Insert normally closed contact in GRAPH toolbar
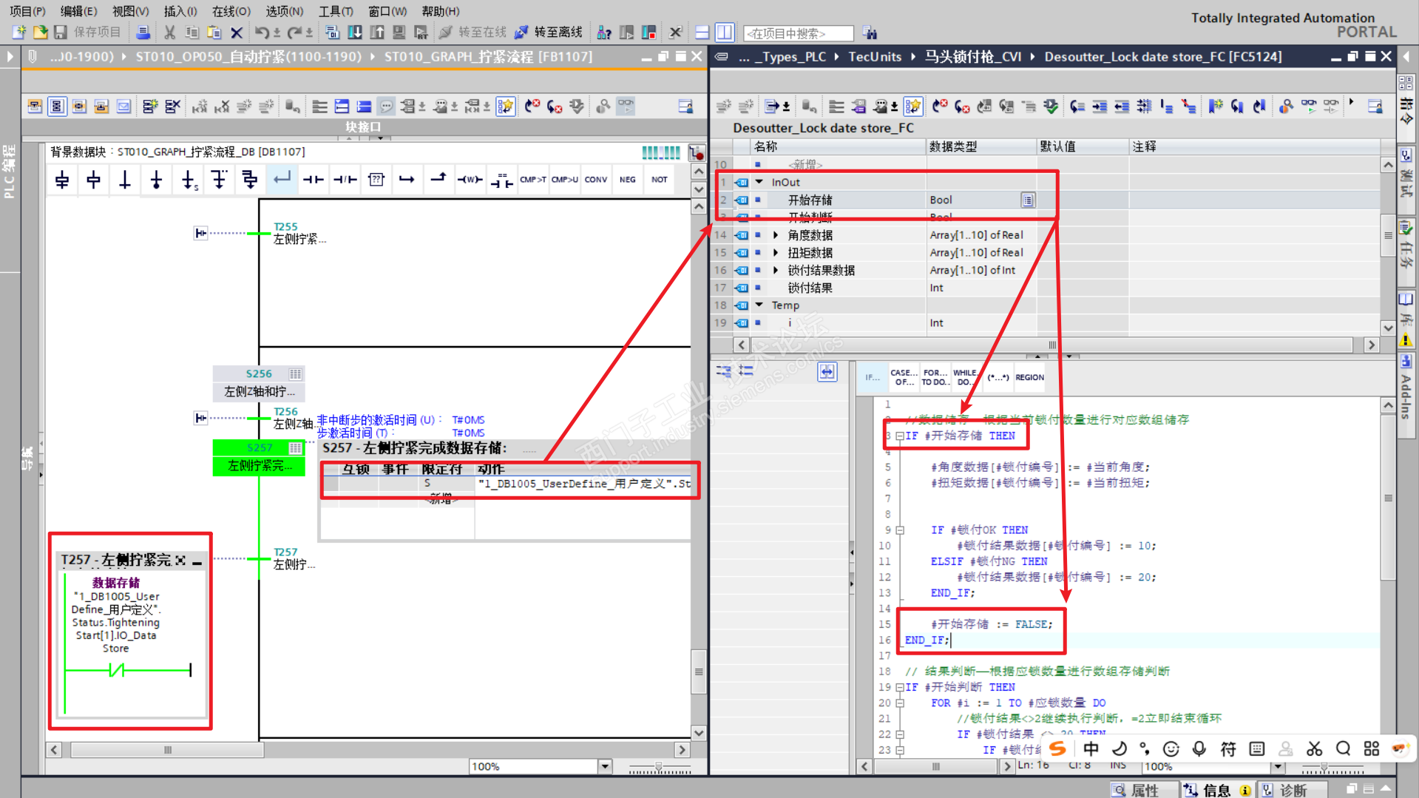 (345, 179)
